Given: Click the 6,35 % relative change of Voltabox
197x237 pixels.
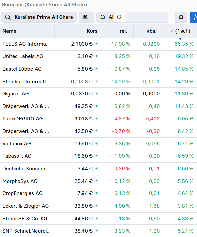Looking at the screenshot, I should coord(122,144).
